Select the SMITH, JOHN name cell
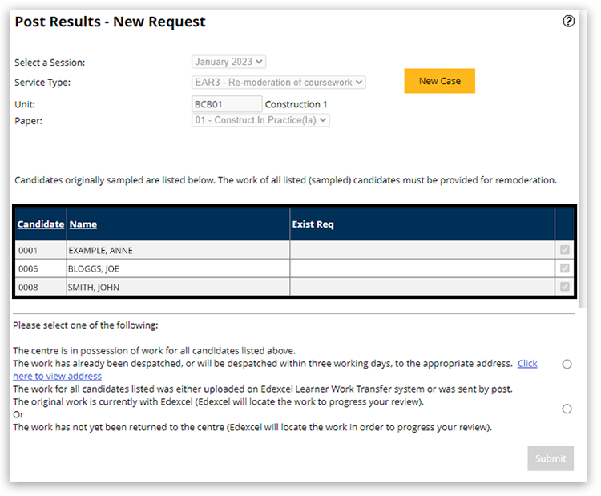This screenshot has height=496, width=601. coord(94,287)
